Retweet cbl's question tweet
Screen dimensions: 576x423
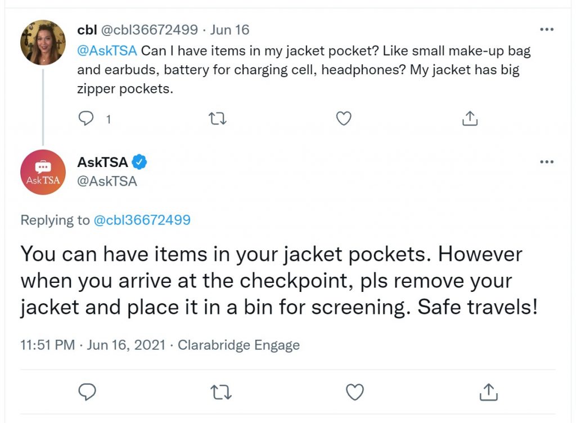click(x=218, y=119)
